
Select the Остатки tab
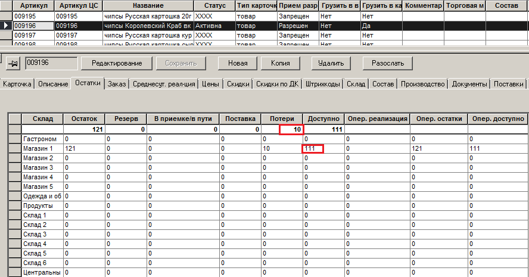click(x=88, y=83)
